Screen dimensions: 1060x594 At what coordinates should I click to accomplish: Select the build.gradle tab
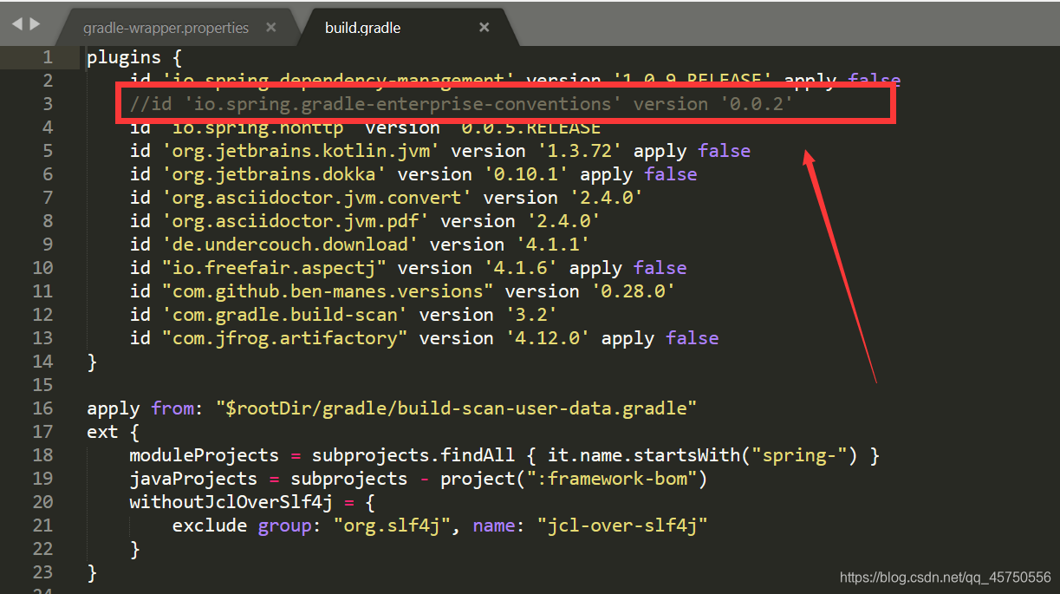362,28
